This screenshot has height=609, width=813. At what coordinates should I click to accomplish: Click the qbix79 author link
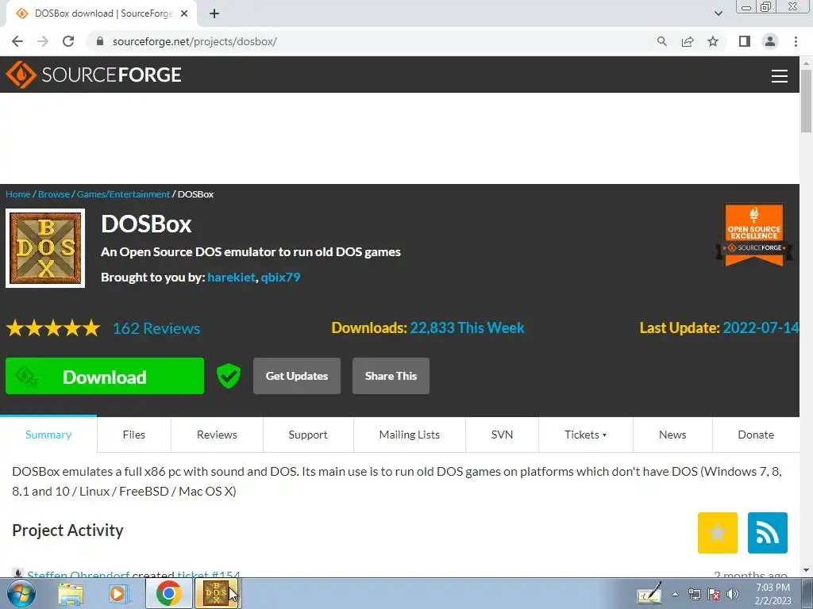click(280, 277)
